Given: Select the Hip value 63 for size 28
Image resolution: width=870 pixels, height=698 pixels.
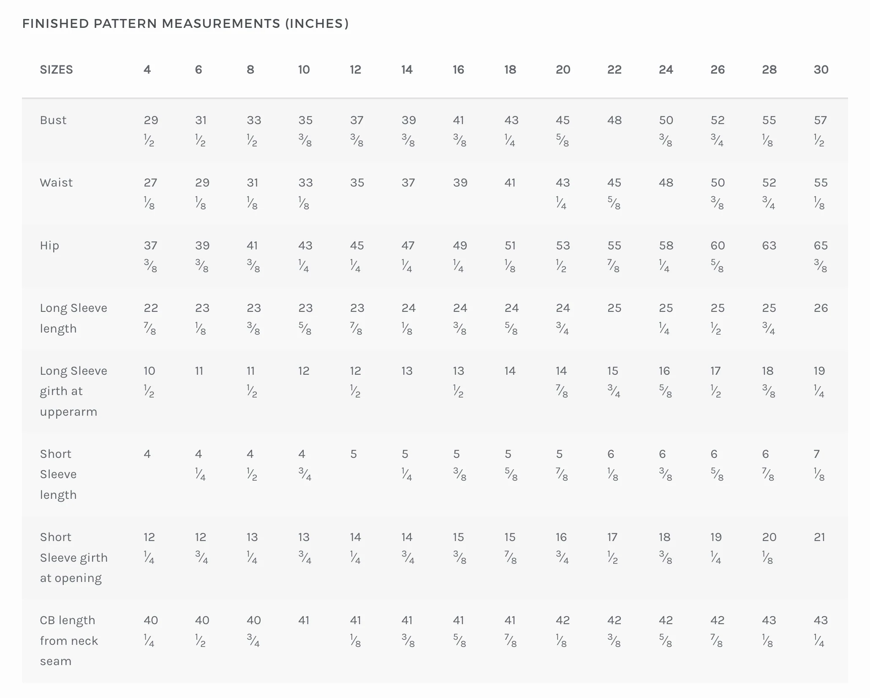Looking at the screenshot, I should pos(769,246).
